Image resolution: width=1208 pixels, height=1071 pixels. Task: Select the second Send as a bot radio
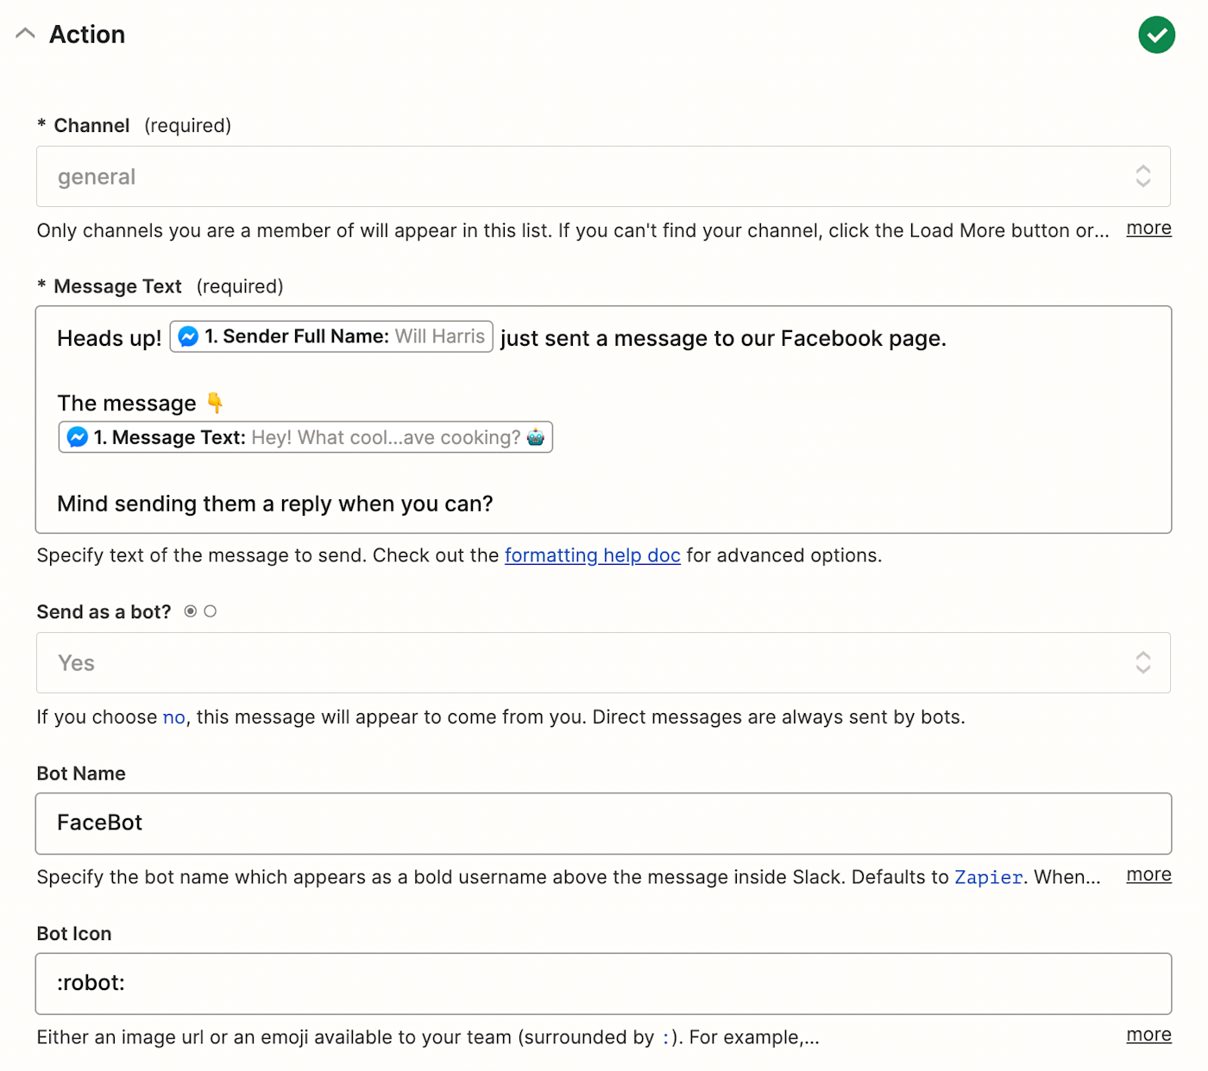211,611
